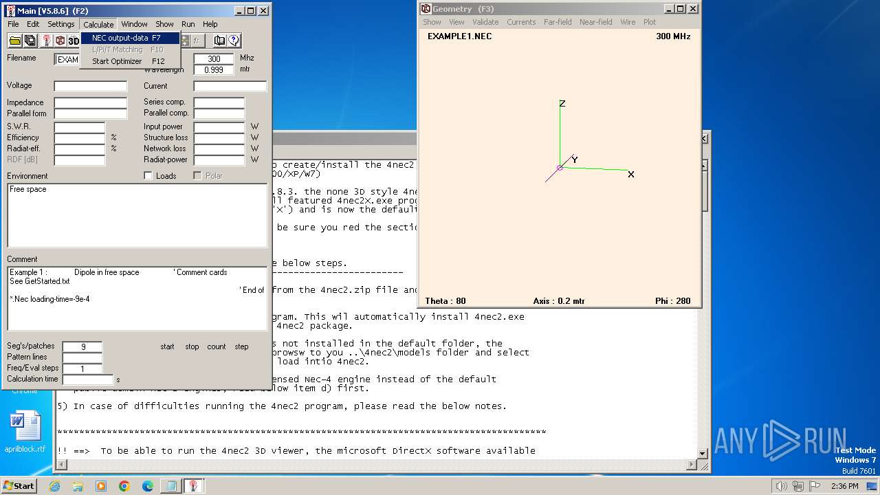Open Geometry window Show menu
This screenshot has height=495, width=880.
(432, 22)
